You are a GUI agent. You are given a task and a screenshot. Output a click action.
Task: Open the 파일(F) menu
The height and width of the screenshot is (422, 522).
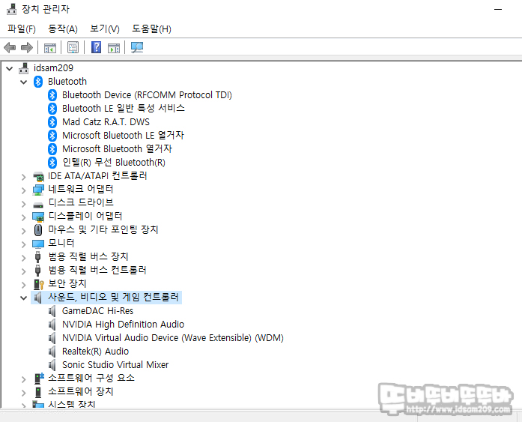[x=22, y=29]
